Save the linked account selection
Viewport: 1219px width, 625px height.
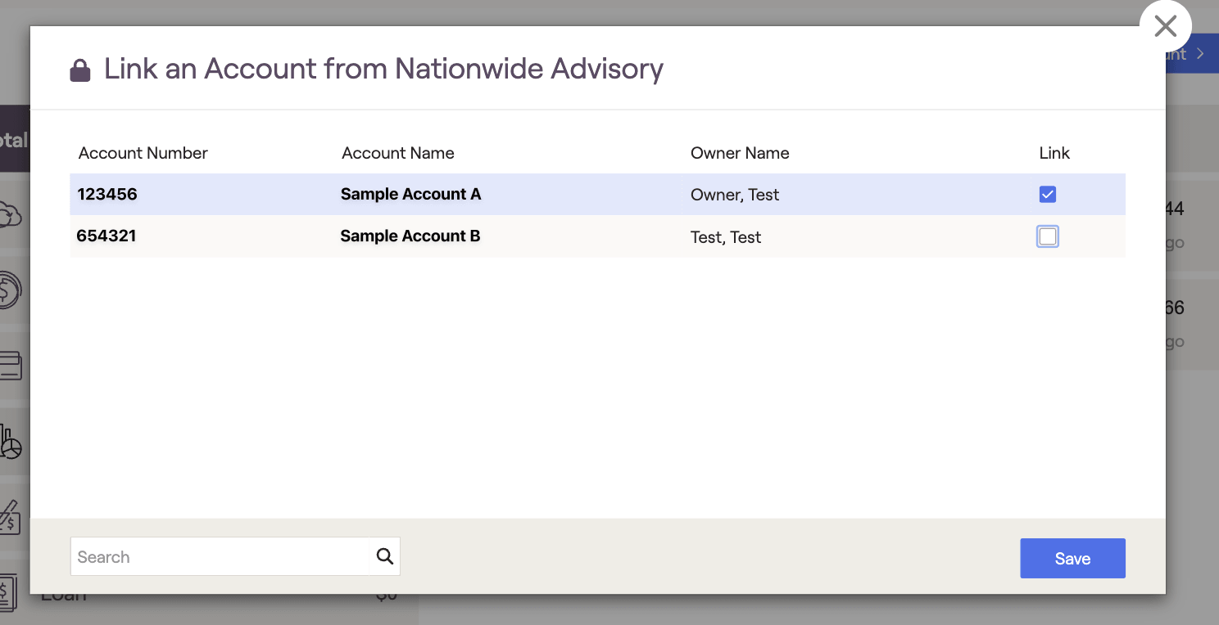pos(1072,558)
